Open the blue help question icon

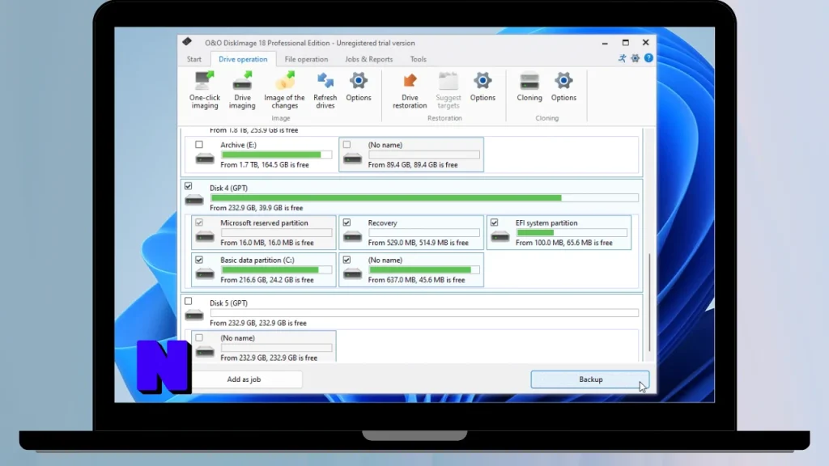coord(648,58)
